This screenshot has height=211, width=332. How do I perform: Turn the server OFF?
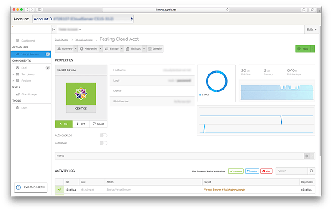click(81, 124)
